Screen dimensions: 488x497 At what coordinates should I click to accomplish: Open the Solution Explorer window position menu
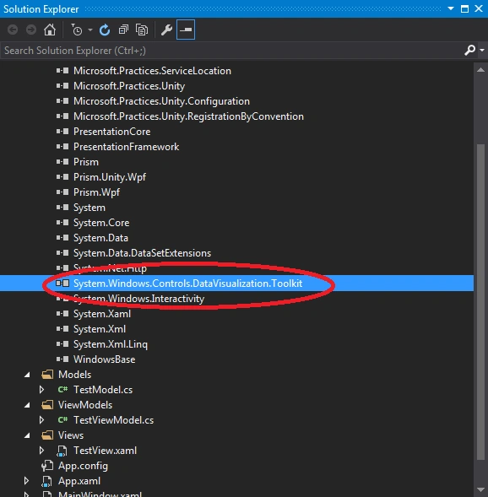[450, 8]
